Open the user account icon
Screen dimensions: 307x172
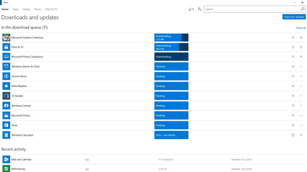pyautogui.click(x=200, y=9)
